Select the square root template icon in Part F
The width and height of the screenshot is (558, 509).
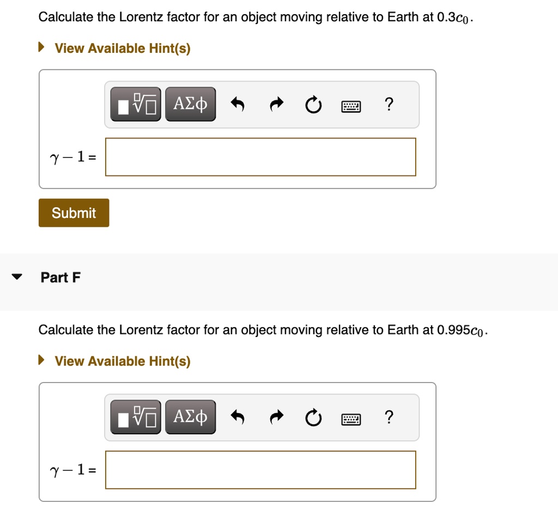tap(135, 417)
